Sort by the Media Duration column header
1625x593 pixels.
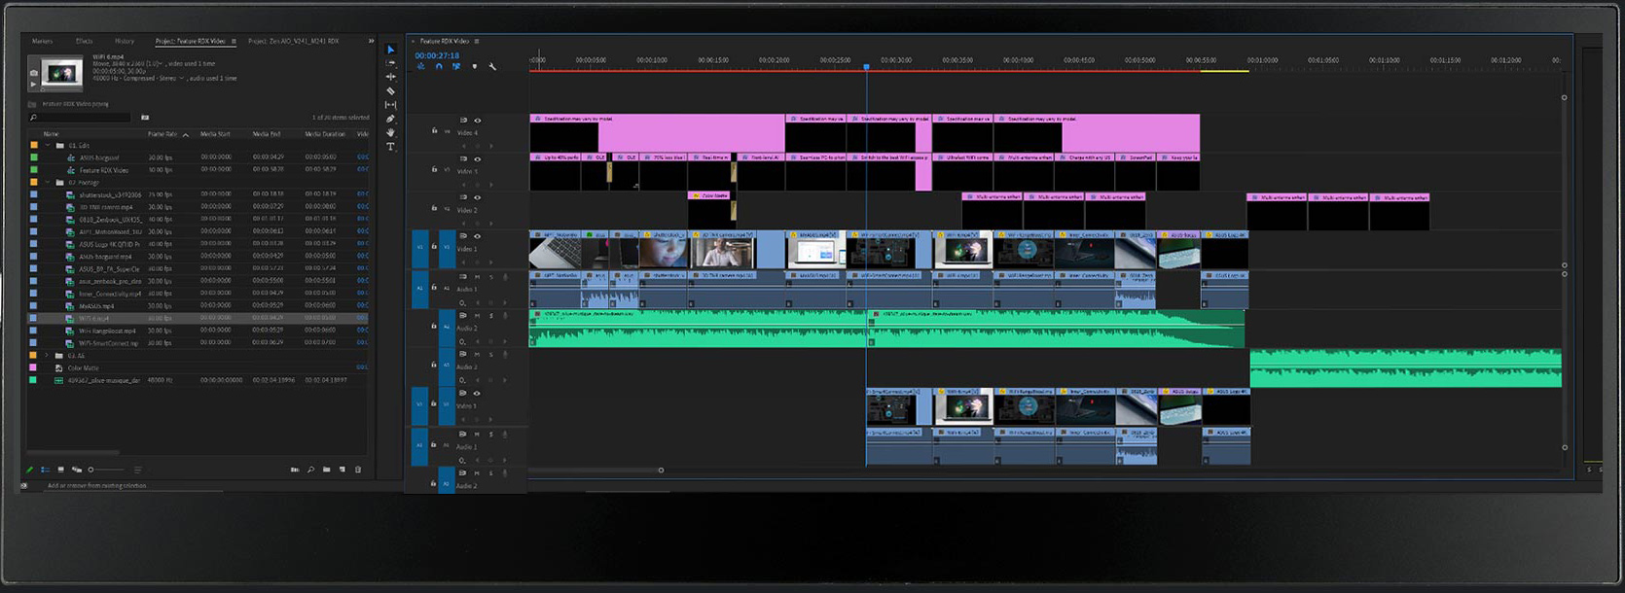click(x=325, y=134)
